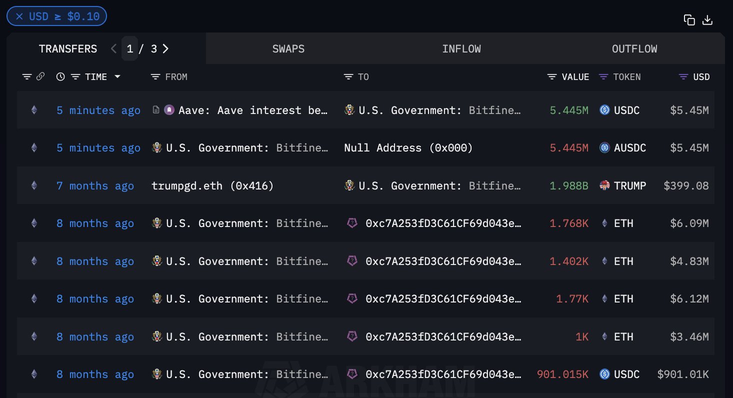Image resolution: width=733 pixels, height=398 pixels.
Task: Switch to the OUTFLOW tab
Action: (634, 49)
